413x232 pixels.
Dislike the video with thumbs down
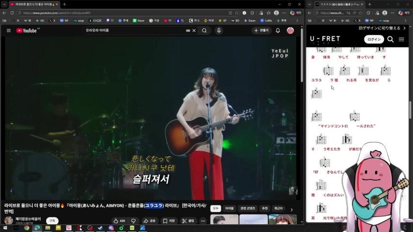(x=134, y=221)
